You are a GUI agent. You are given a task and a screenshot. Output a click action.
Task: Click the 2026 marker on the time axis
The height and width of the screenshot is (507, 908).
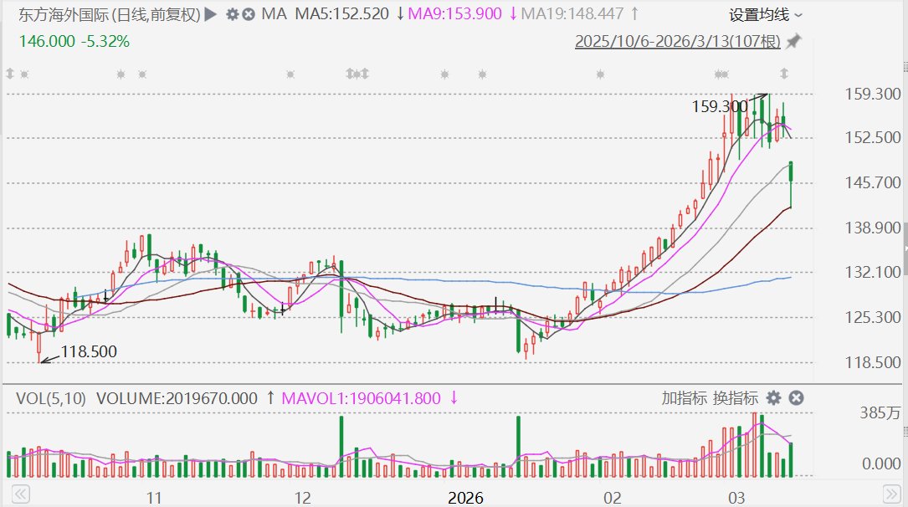click(466, 498)
